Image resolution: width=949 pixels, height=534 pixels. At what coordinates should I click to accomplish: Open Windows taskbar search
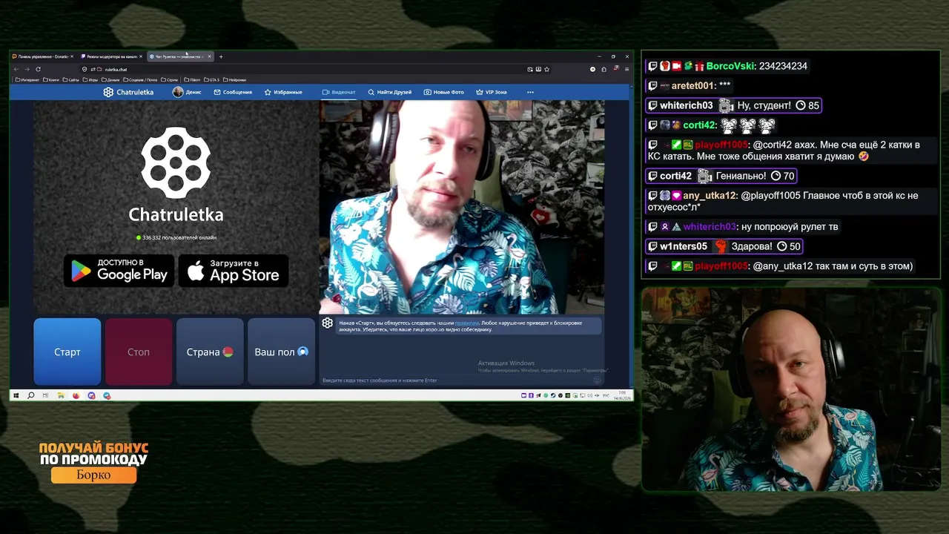tap(31, 395)
